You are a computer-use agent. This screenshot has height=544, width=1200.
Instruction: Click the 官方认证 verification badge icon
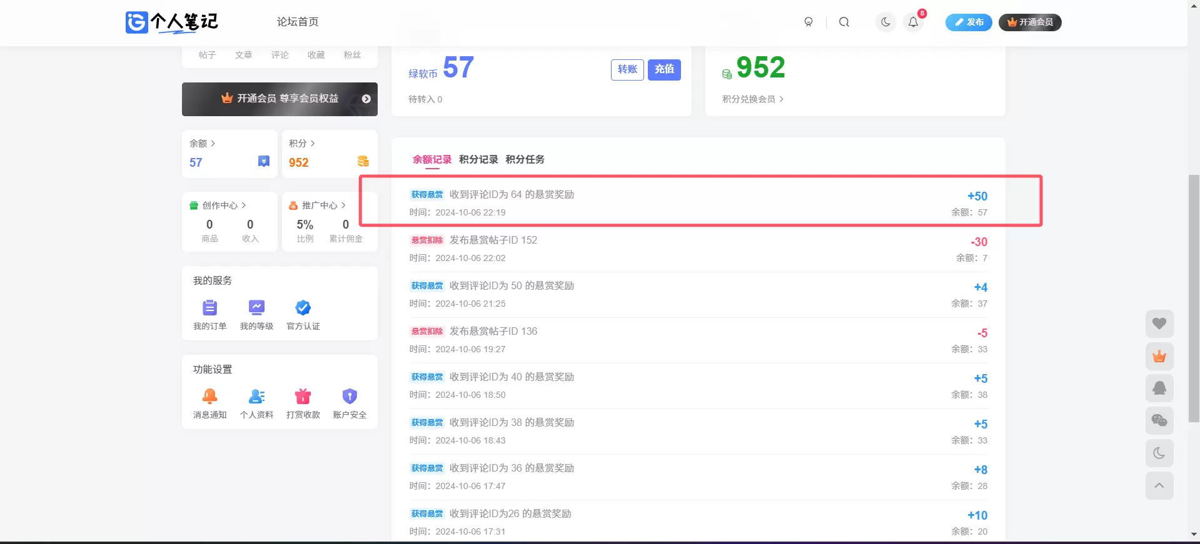[x=303, y=308]
